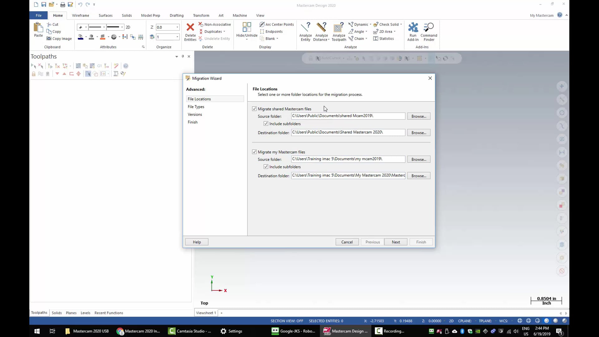The height and width of the screenshot is (337, 599).
Task: Click the Mastercam help question icon
Action: (x=560, y=15)
